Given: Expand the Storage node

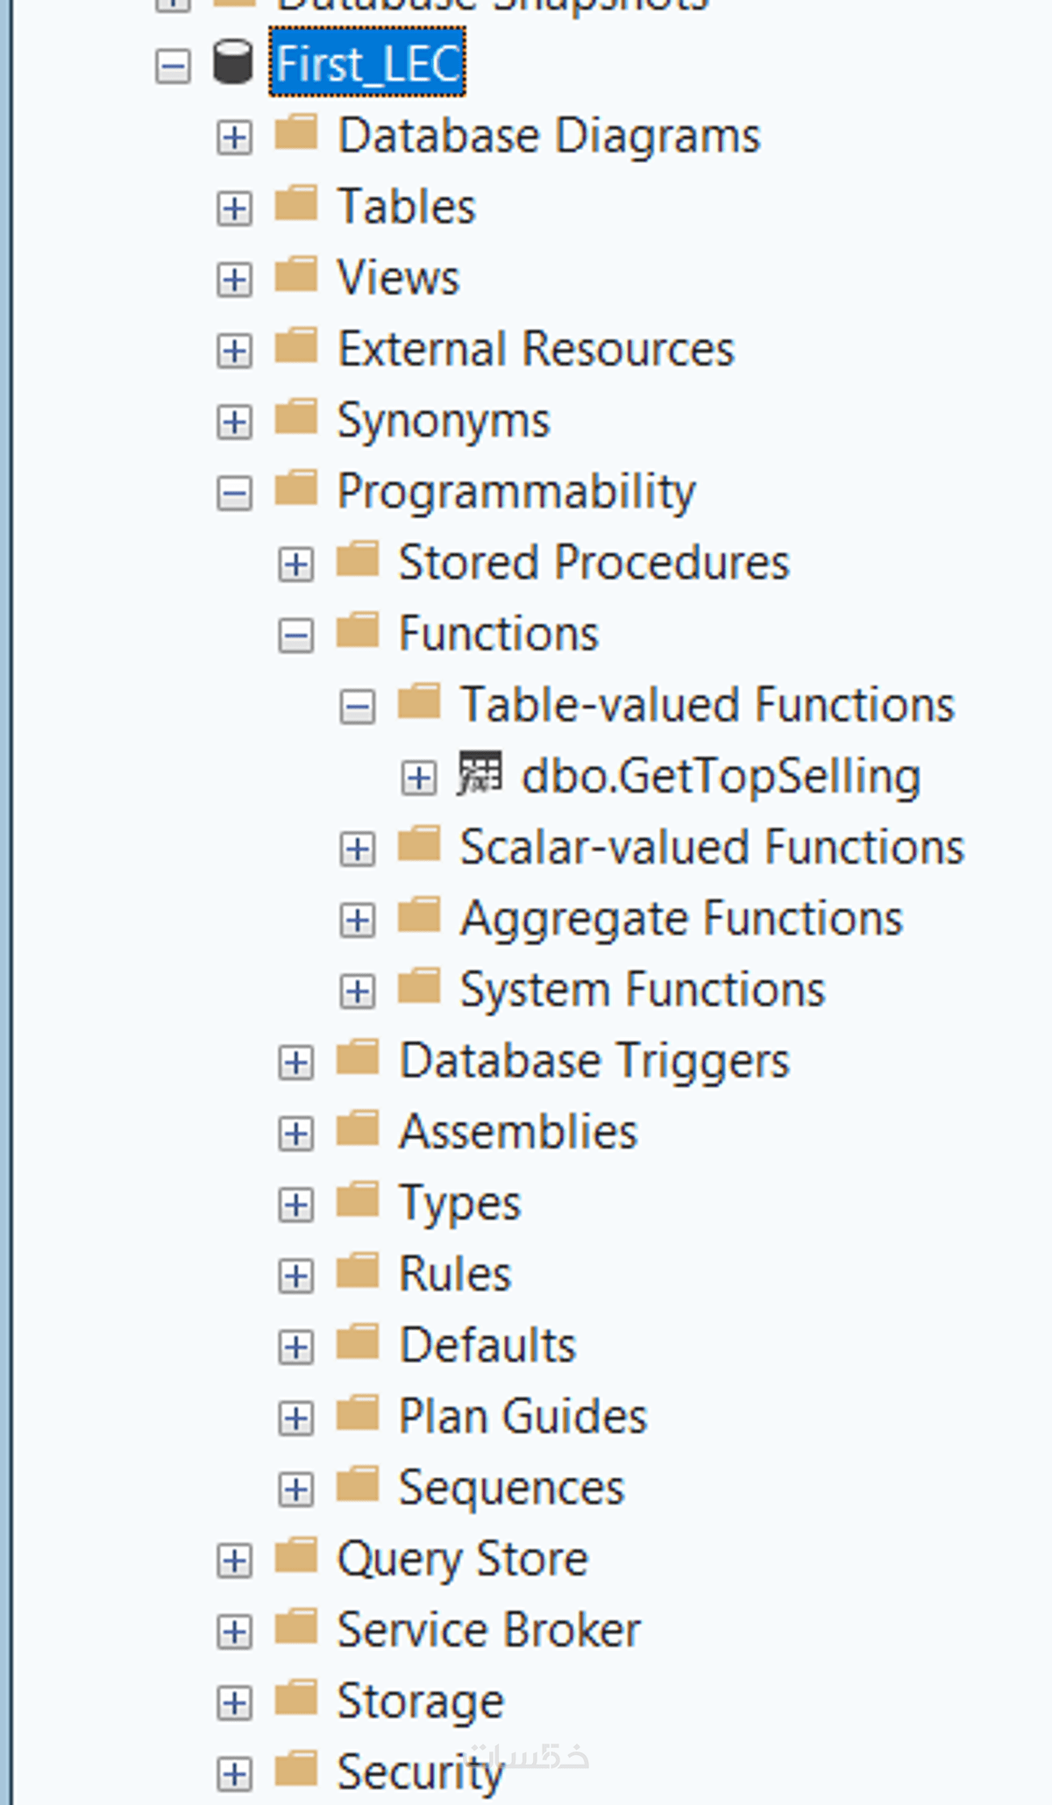Looking at the screenshot, I should pyautogui.click(x=234, y=1702).
